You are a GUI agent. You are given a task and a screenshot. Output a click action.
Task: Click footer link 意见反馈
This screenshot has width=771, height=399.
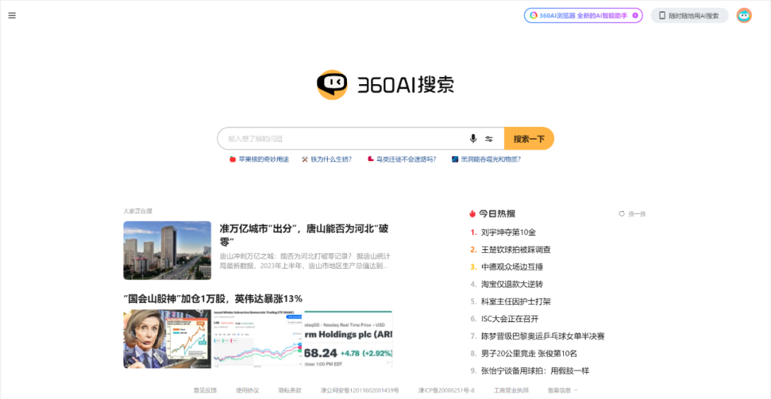pos(205,390)
